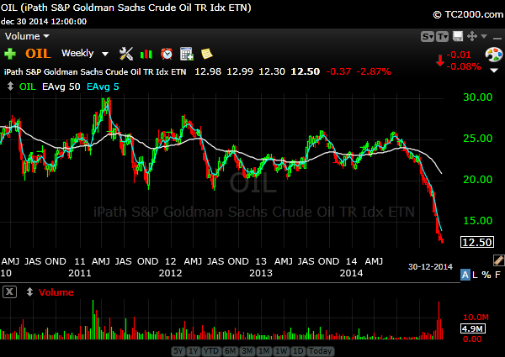Toggle the L logarithmic scale button

(x=475, y=275)
